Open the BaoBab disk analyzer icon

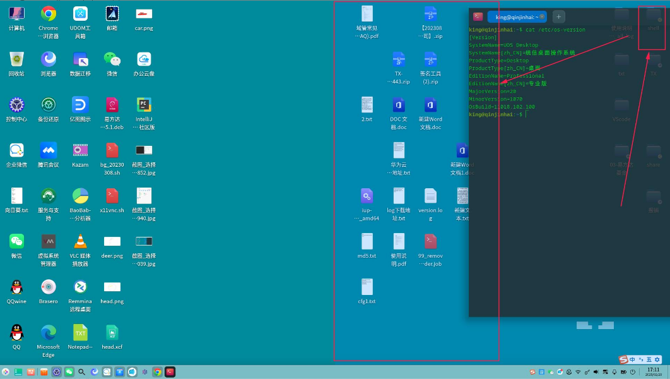[x=80, y=196]
